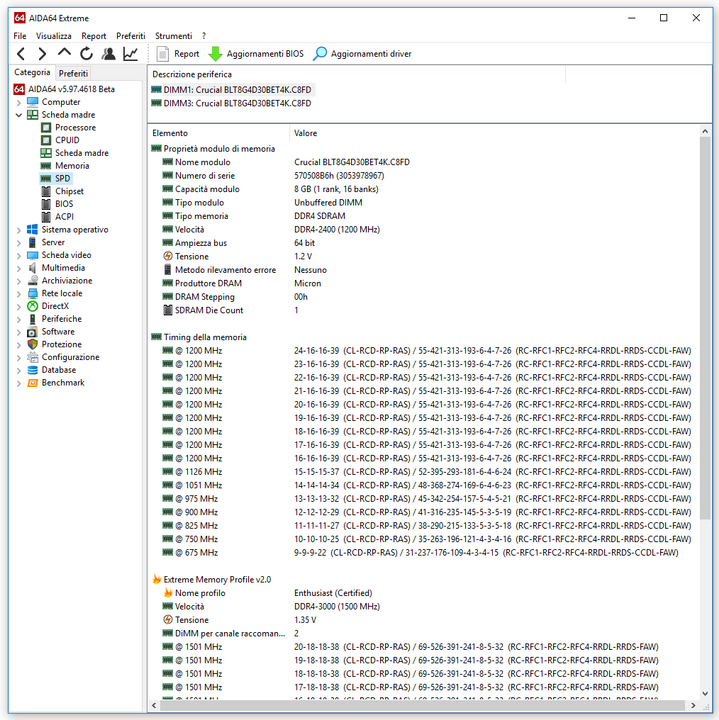Expand the Scheda video node
The height and width of the screenshot is (720, 719).
tap(19, 256)
